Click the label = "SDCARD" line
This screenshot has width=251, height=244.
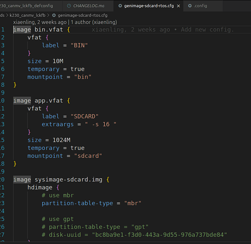pyautogui.click(x=70, y=116)
